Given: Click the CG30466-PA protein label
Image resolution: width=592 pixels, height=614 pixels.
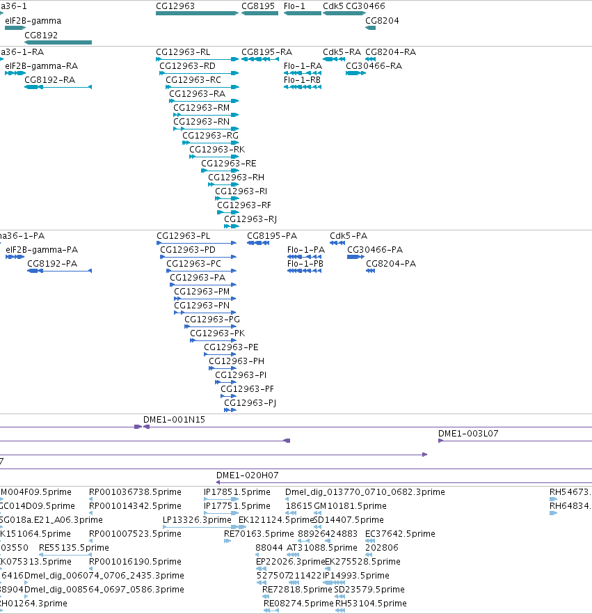Looking at the screenshot, I should click(375, 249).
